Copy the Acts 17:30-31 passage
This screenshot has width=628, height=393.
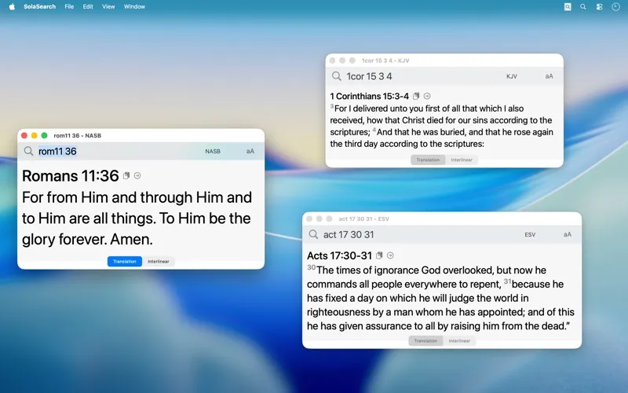(x=379, y=255)
